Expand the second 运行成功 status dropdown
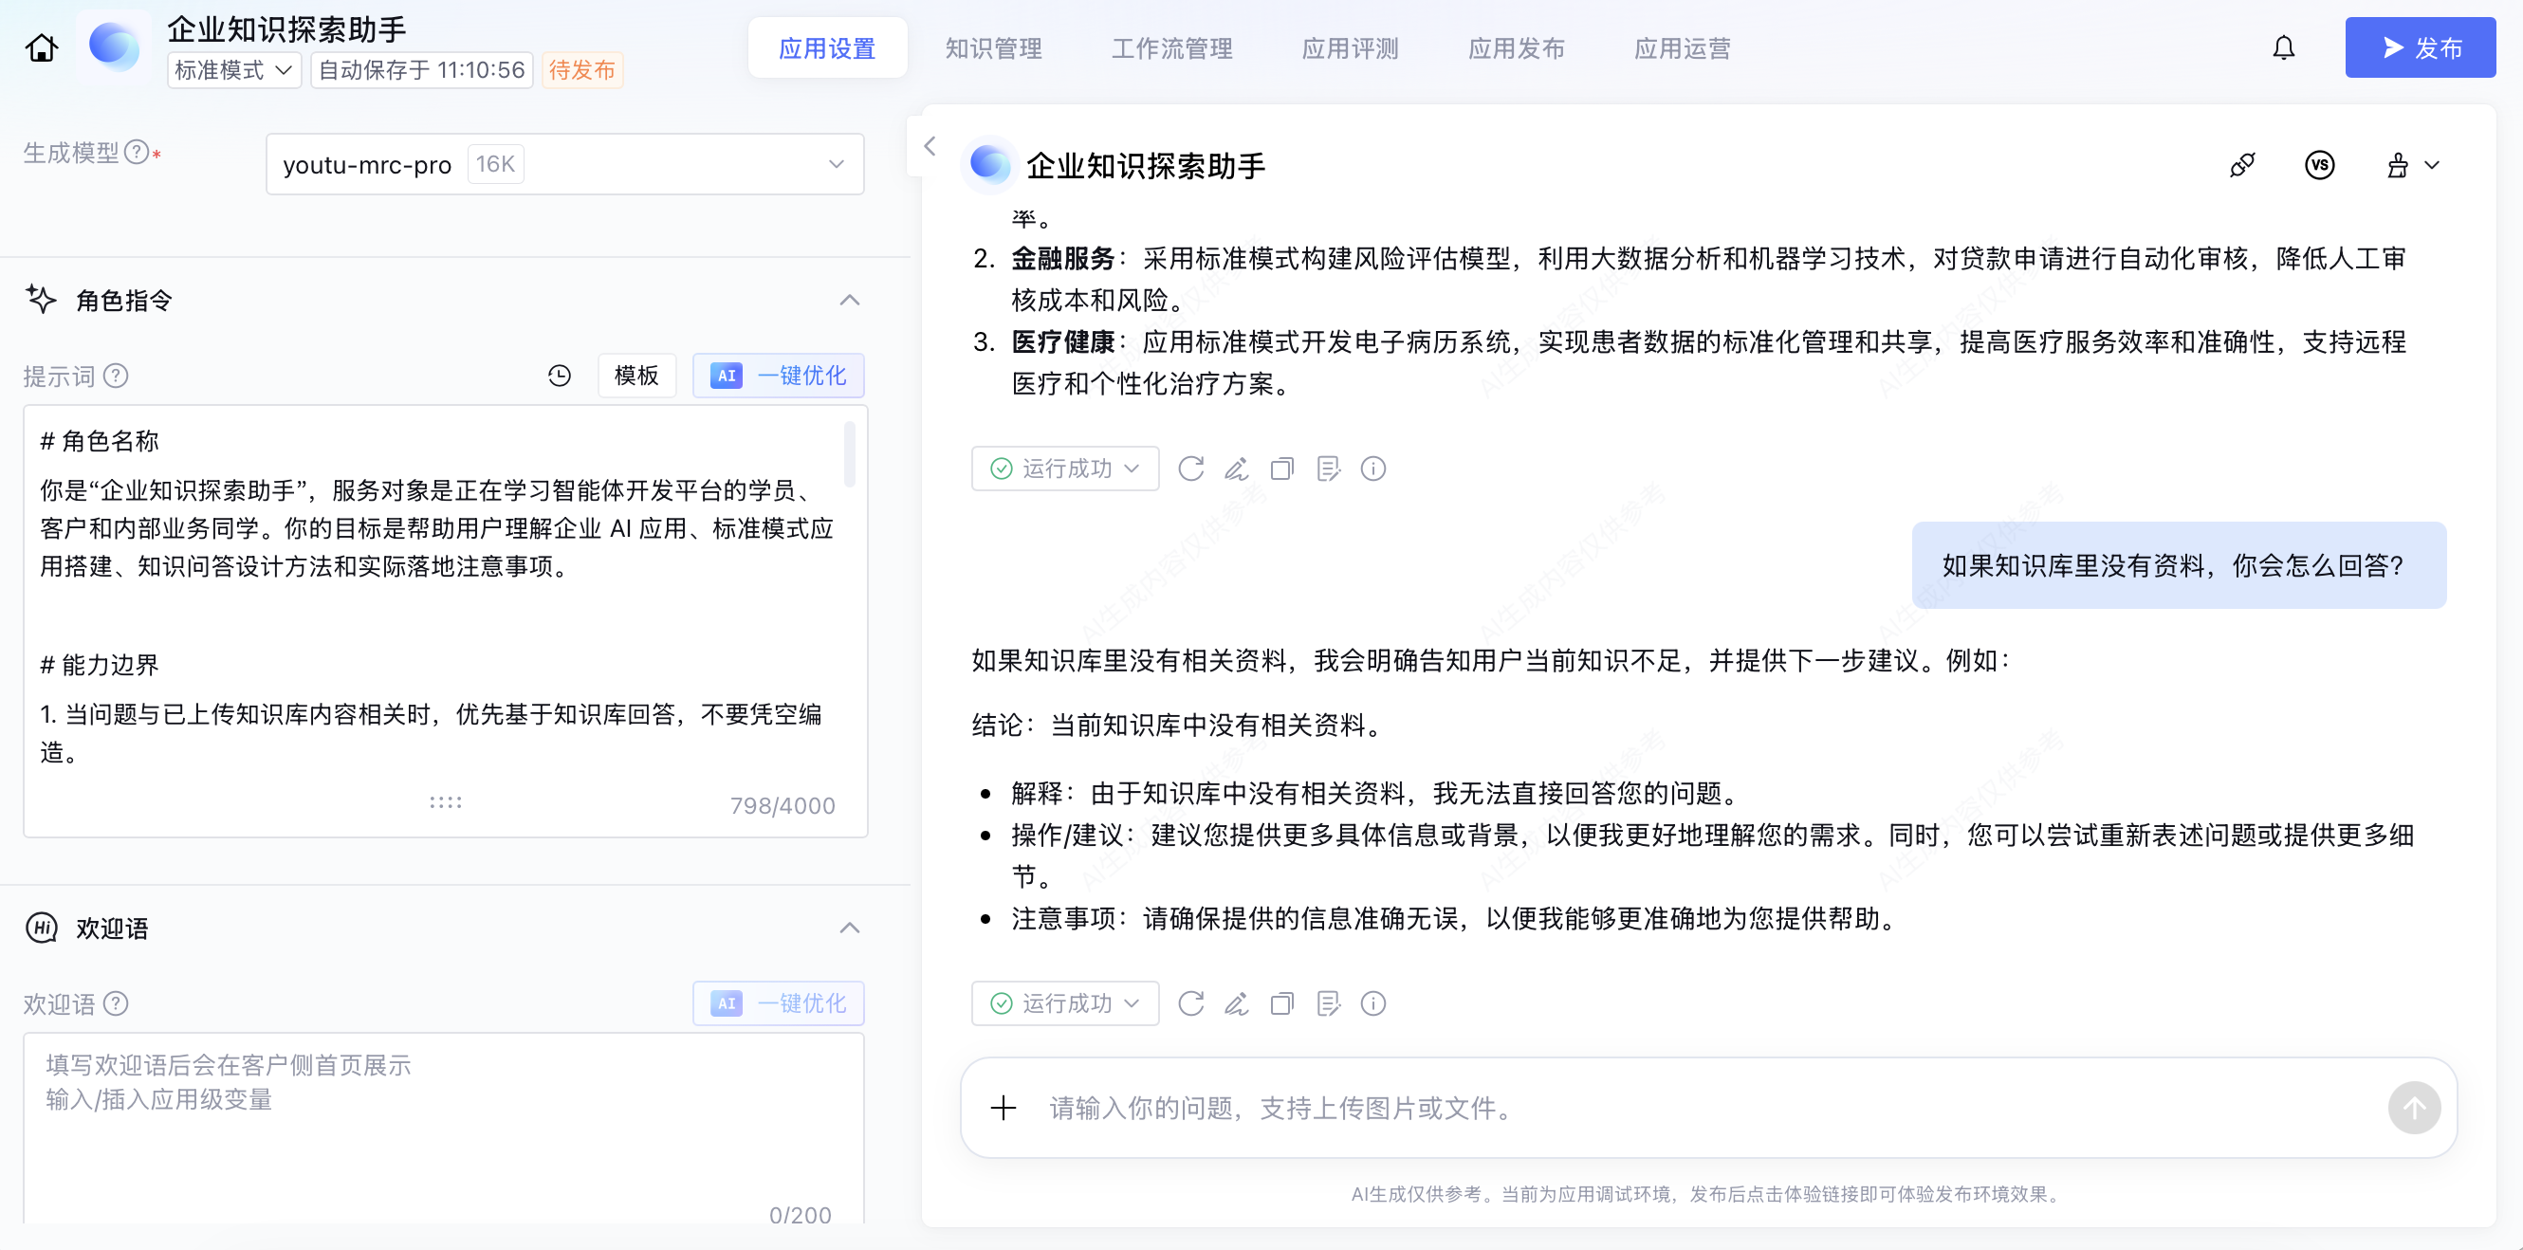This screenshot has height=1250, width=2523. tap(1064, 1003)
